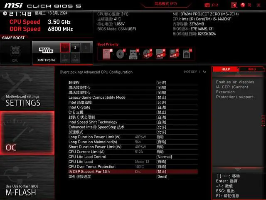Switch to the HELP tab
The width and height of the screenshot is (266, 200).
[226, 69]
